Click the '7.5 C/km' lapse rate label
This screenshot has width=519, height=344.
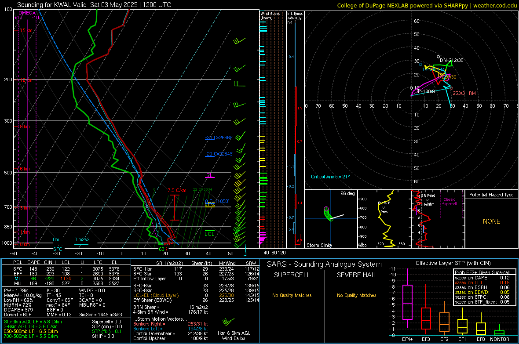[177, 191]
